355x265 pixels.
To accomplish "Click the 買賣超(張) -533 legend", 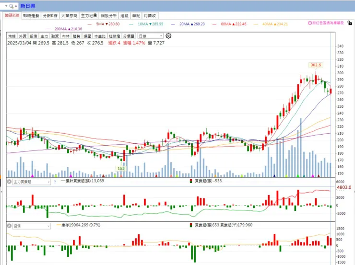I will coord(206,181).
